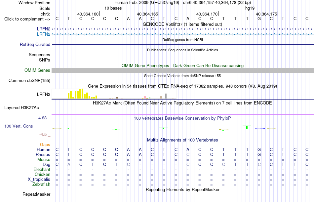Click the '10 bases' scale bar label
The height and width of the screenshot is (202, 314).
[113, 8]
